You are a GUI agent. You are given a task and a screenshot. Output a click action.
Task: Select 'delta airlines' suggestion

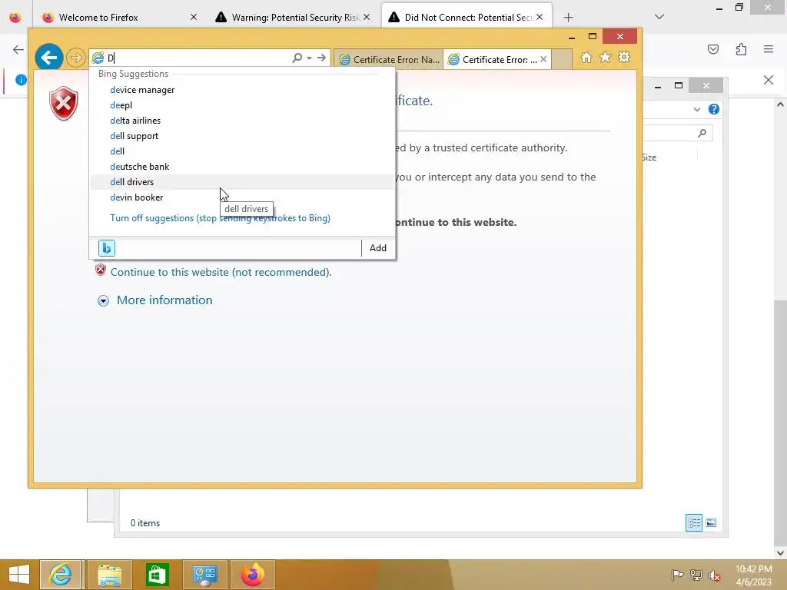click(242, 121)
